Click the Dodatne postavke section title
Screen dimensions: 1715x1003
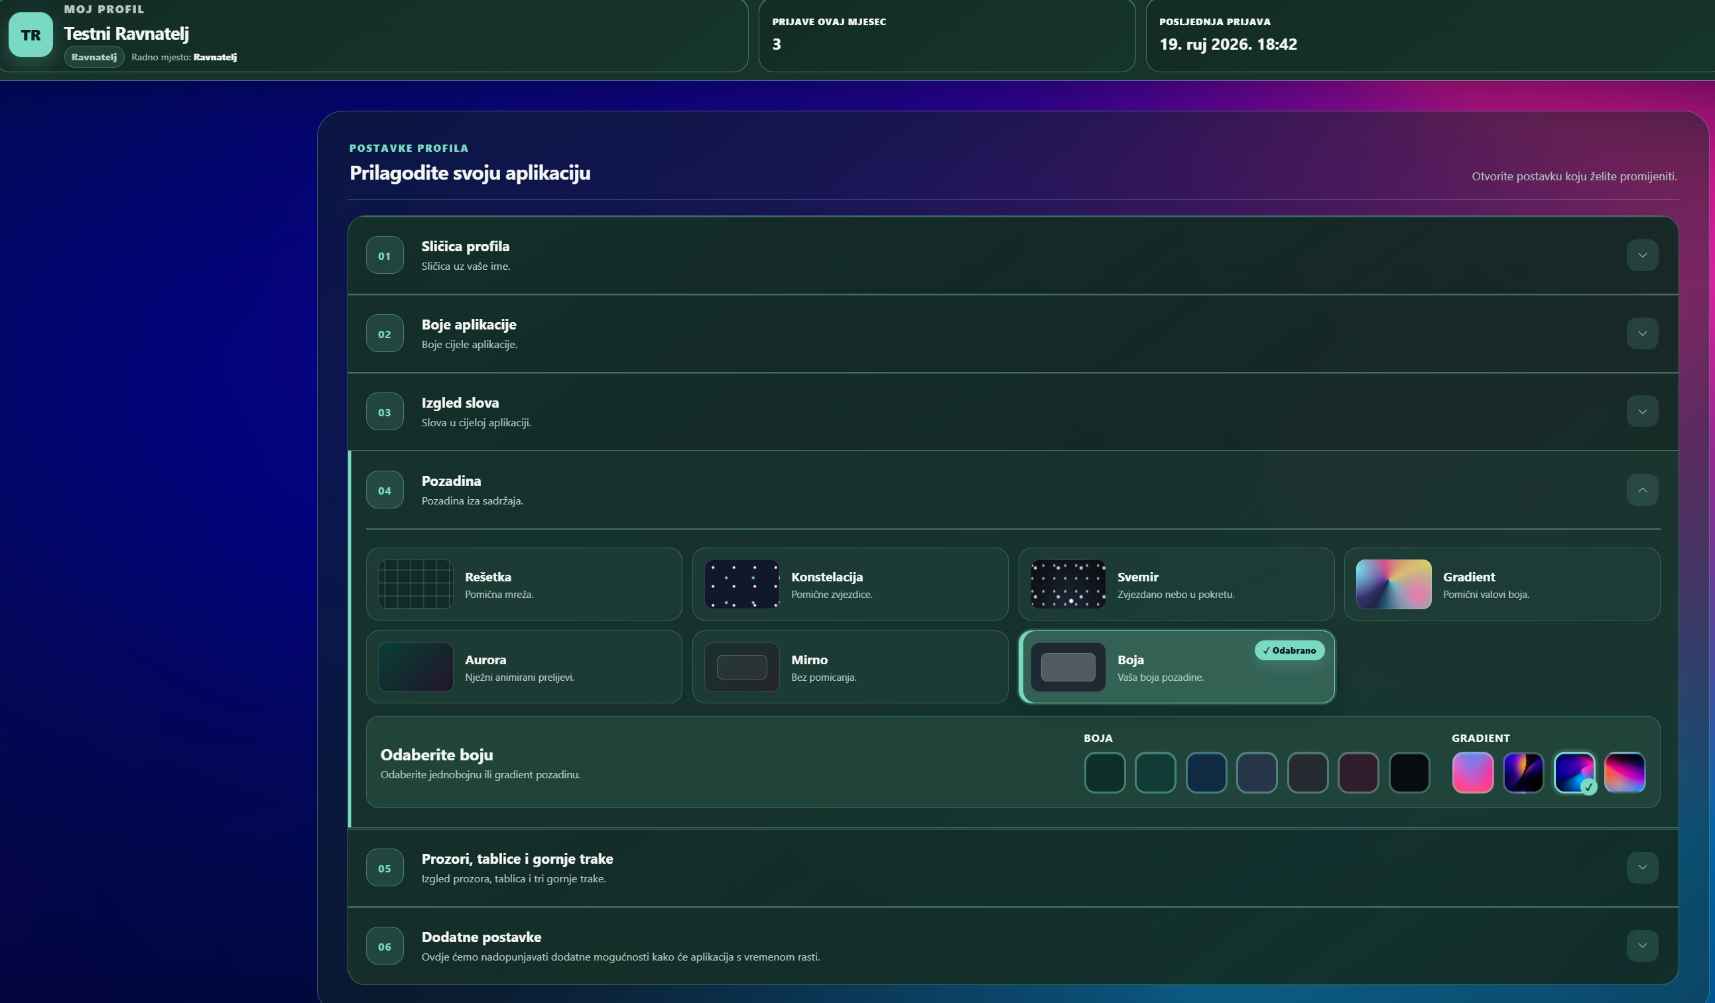pos(481,937)
